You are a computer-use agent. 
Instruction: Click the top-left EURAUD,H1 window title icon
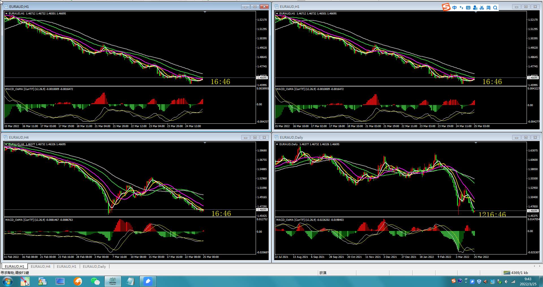point(6,7)
